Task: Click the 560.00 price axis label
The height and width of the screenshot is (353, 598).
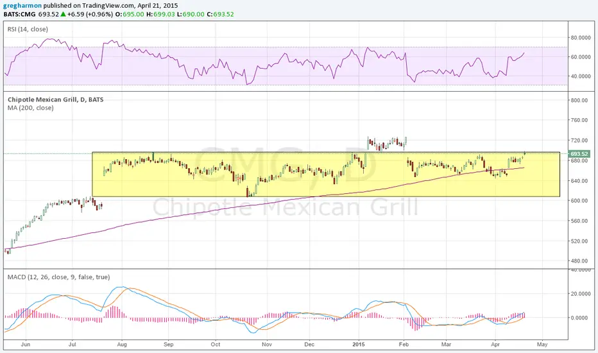Action: coord(579,221)
